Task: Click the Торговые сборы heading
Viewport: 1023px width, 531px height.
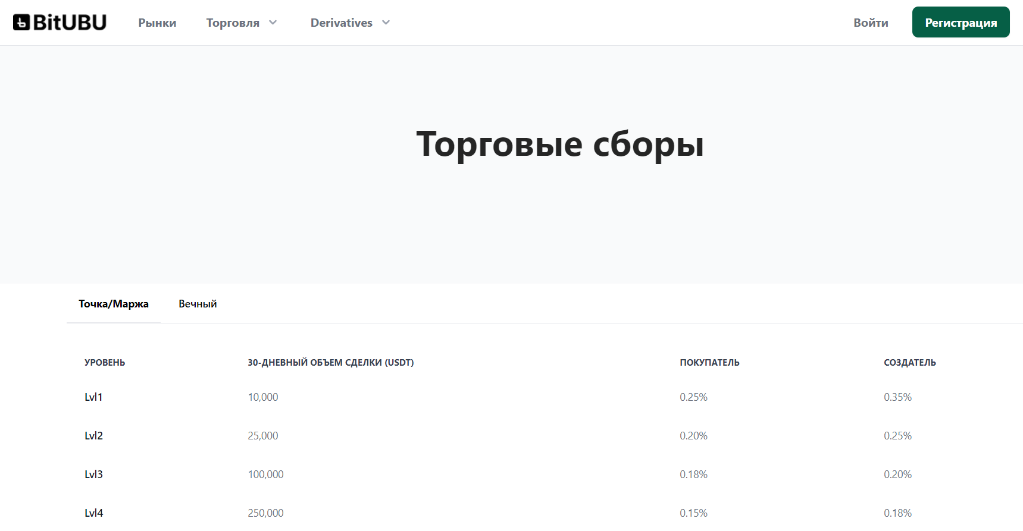Action: [560, 144]
